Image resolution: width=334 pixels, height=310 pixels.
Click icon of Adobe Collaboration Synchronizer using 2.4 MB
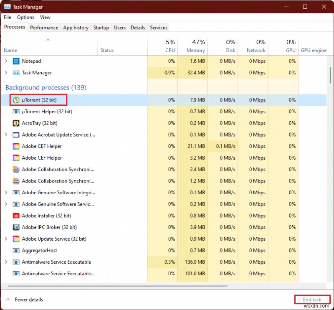(16, 170)
